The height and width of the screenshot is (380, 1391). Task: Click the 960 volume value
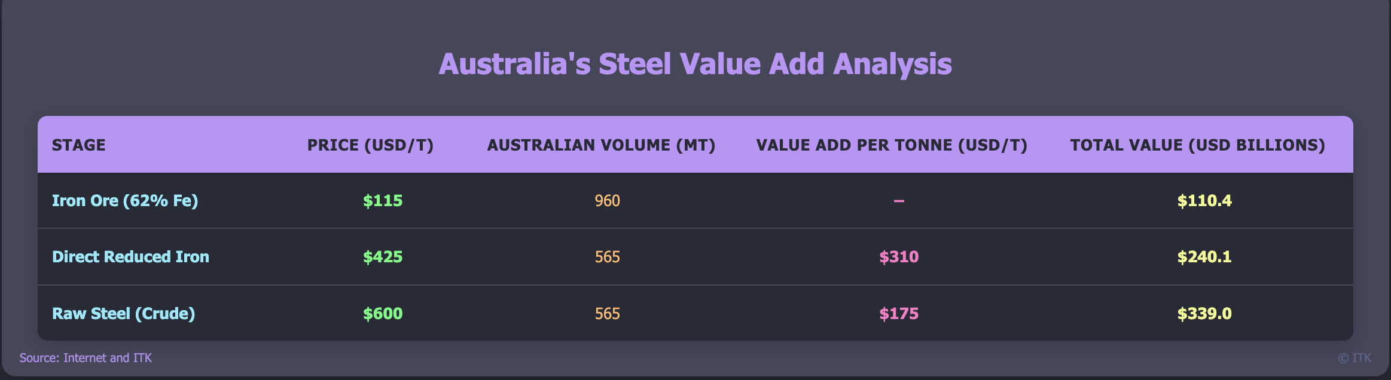point(607,201)
